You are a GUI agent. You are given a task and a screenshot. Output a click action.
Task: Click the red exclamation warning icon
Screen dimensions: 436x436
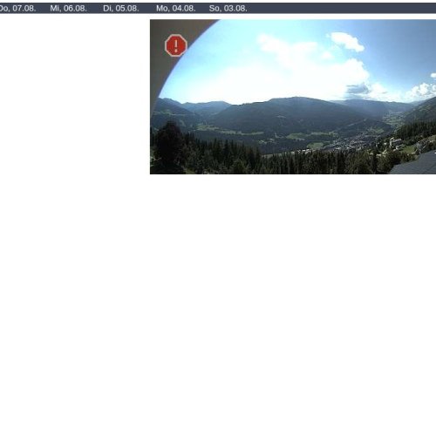(x=176, y=45)
